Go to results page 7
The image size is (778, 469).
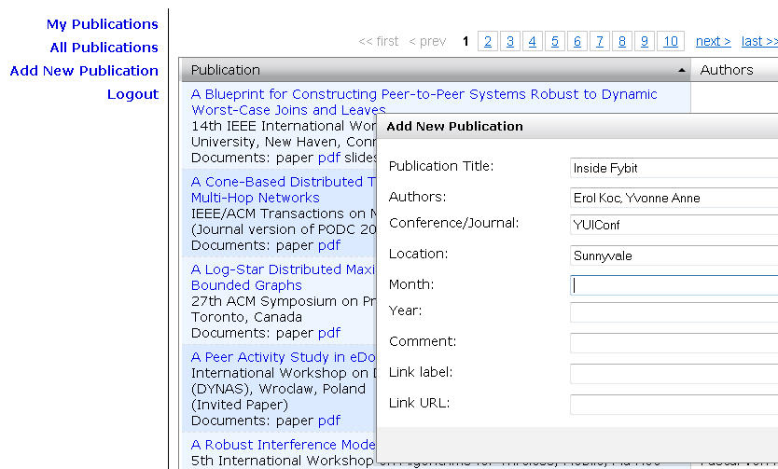pyautogui.click(x=600, y=41)
